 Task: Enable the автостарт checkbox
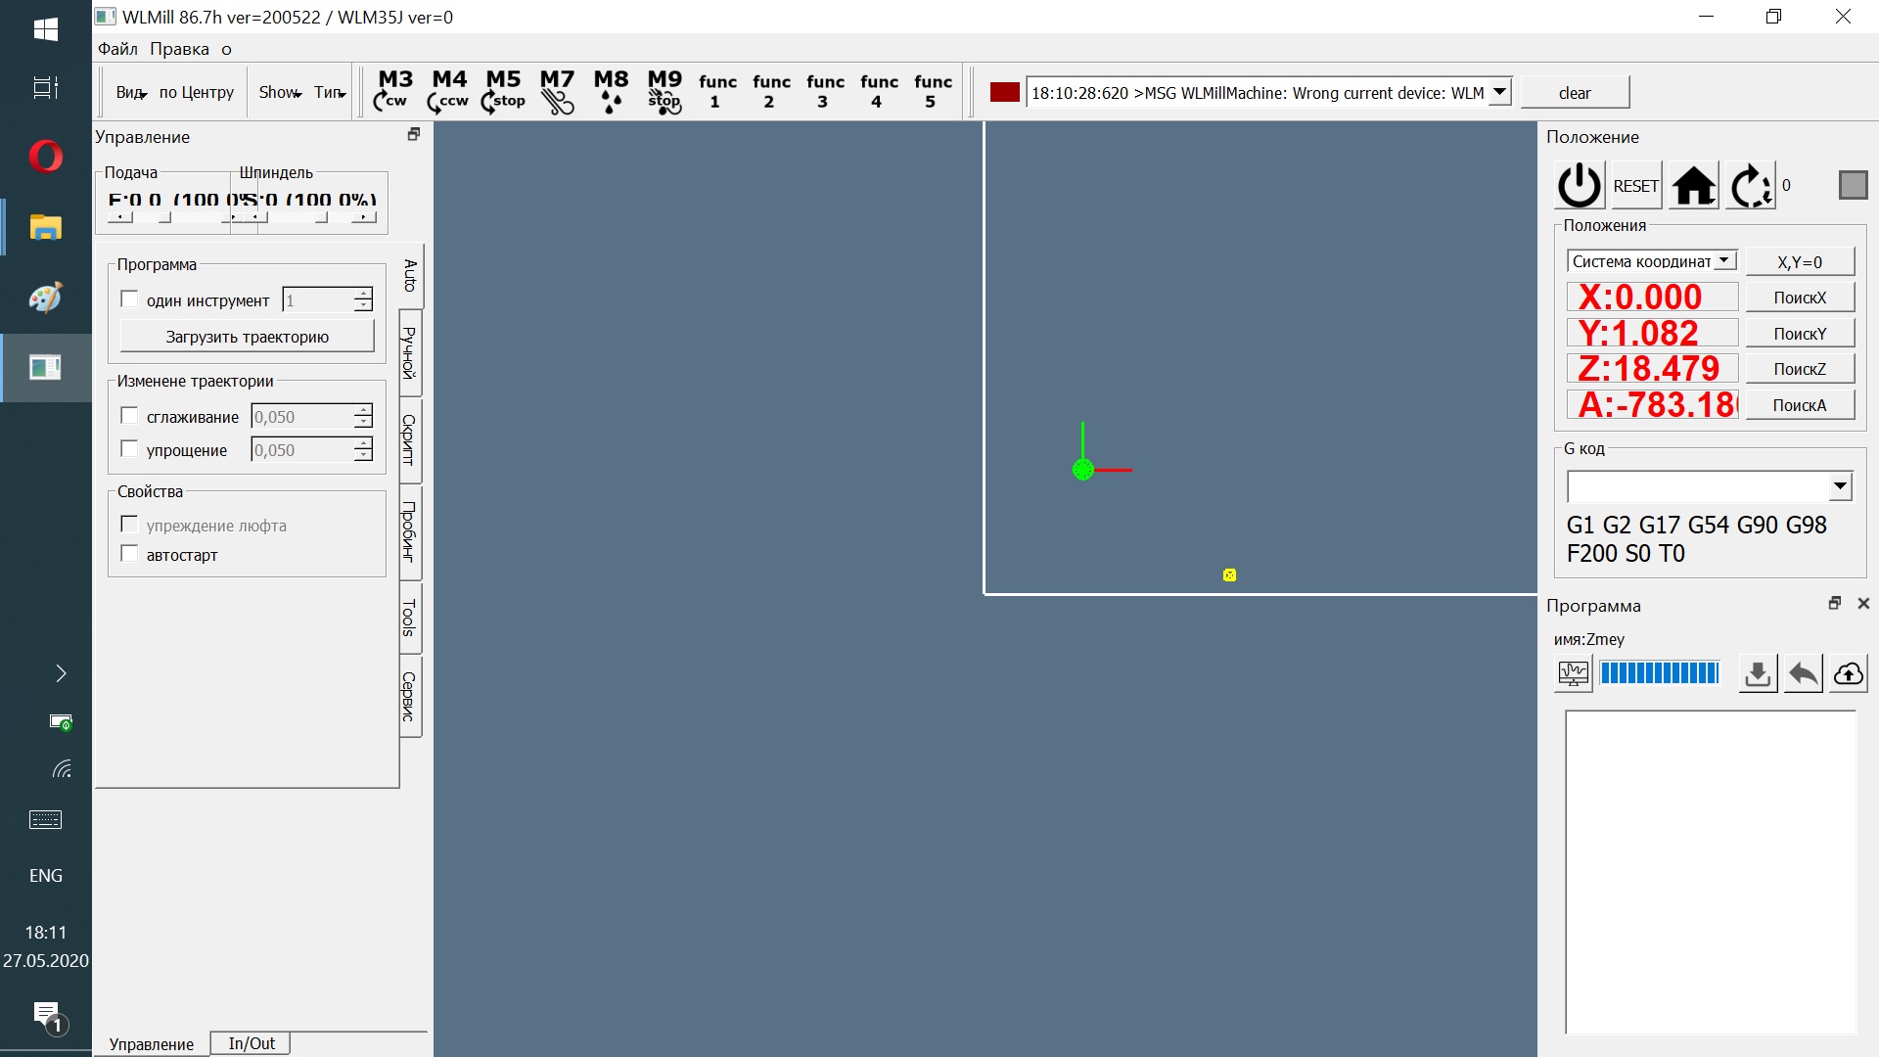click(x=129, y=554)
